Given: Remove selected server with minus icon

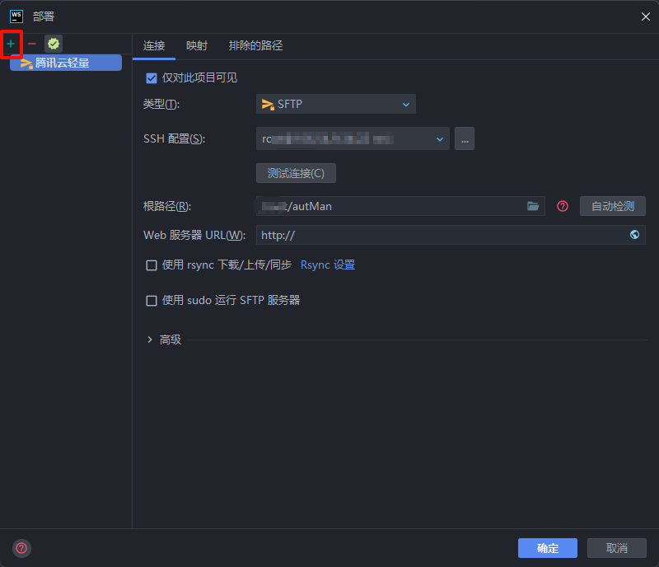Looking at the screenshot, I should 32,44.
